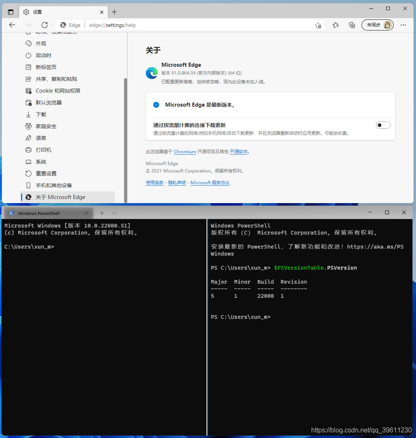Go back to previous page in Edge
Image resolution: width=416 pixels, height=438 pixels.
click(x=12, y=25)
